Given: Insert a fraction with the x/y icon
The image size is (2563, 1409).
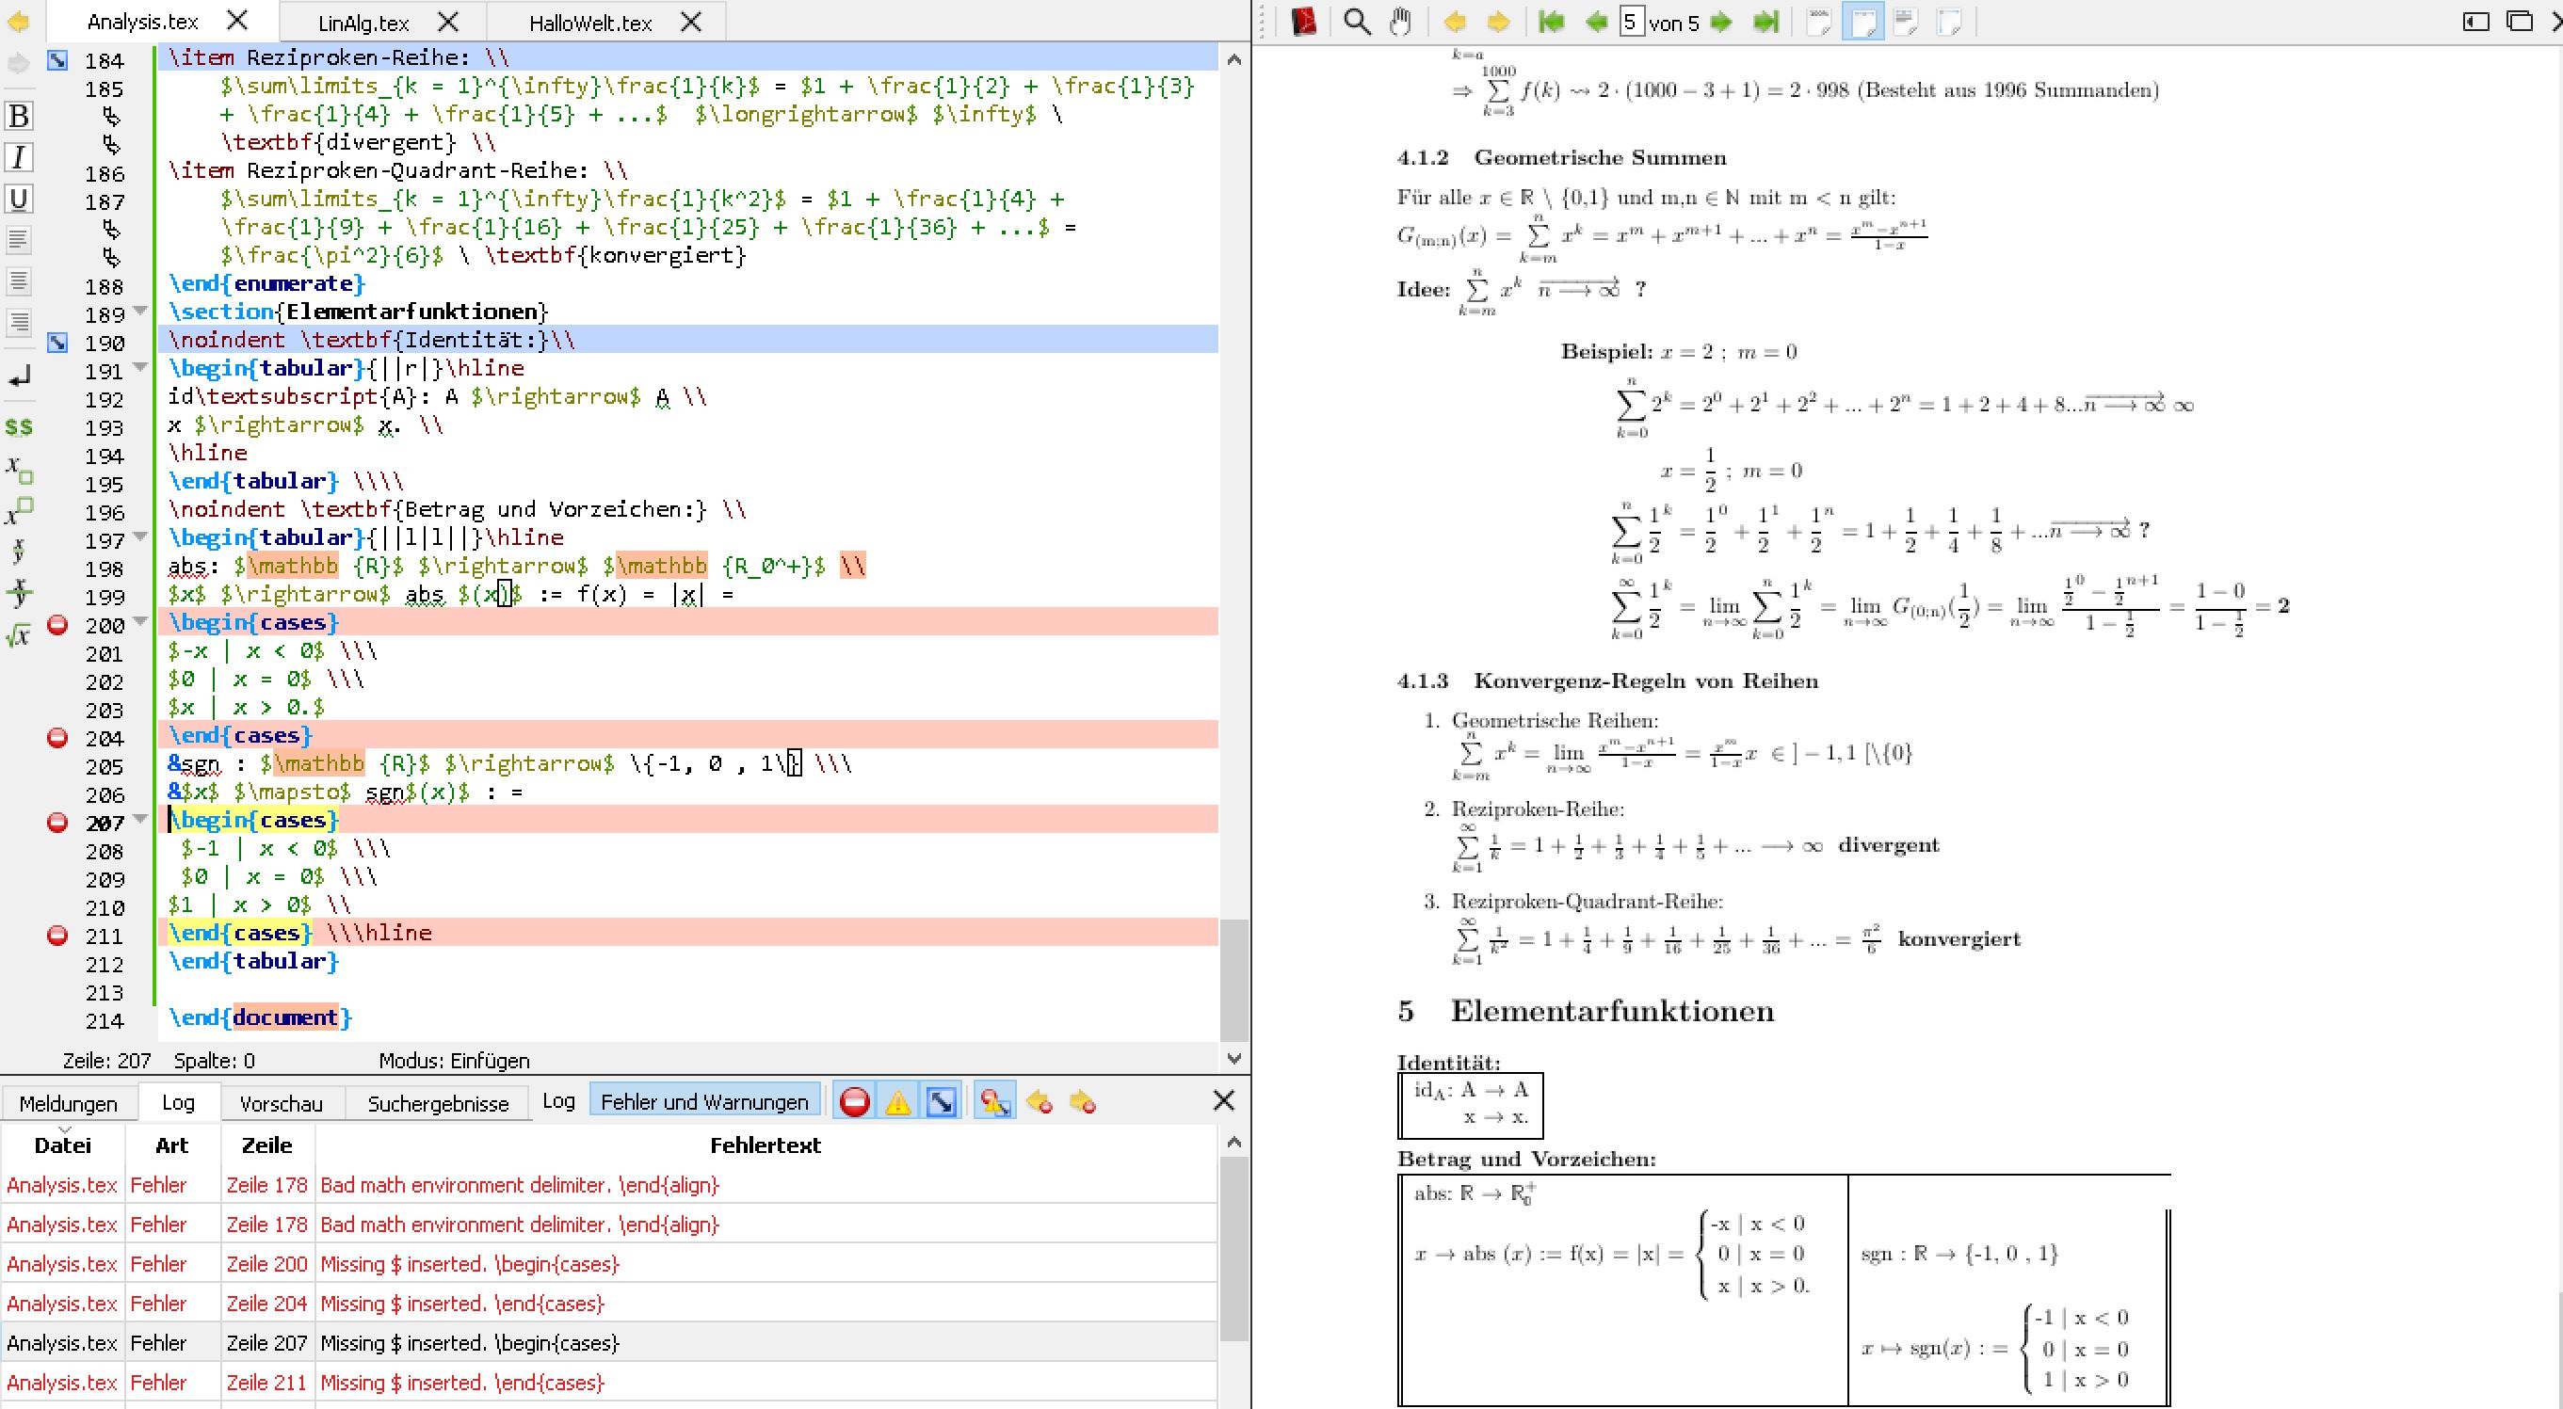Looking at the screenshot, I should click(18, 551).
